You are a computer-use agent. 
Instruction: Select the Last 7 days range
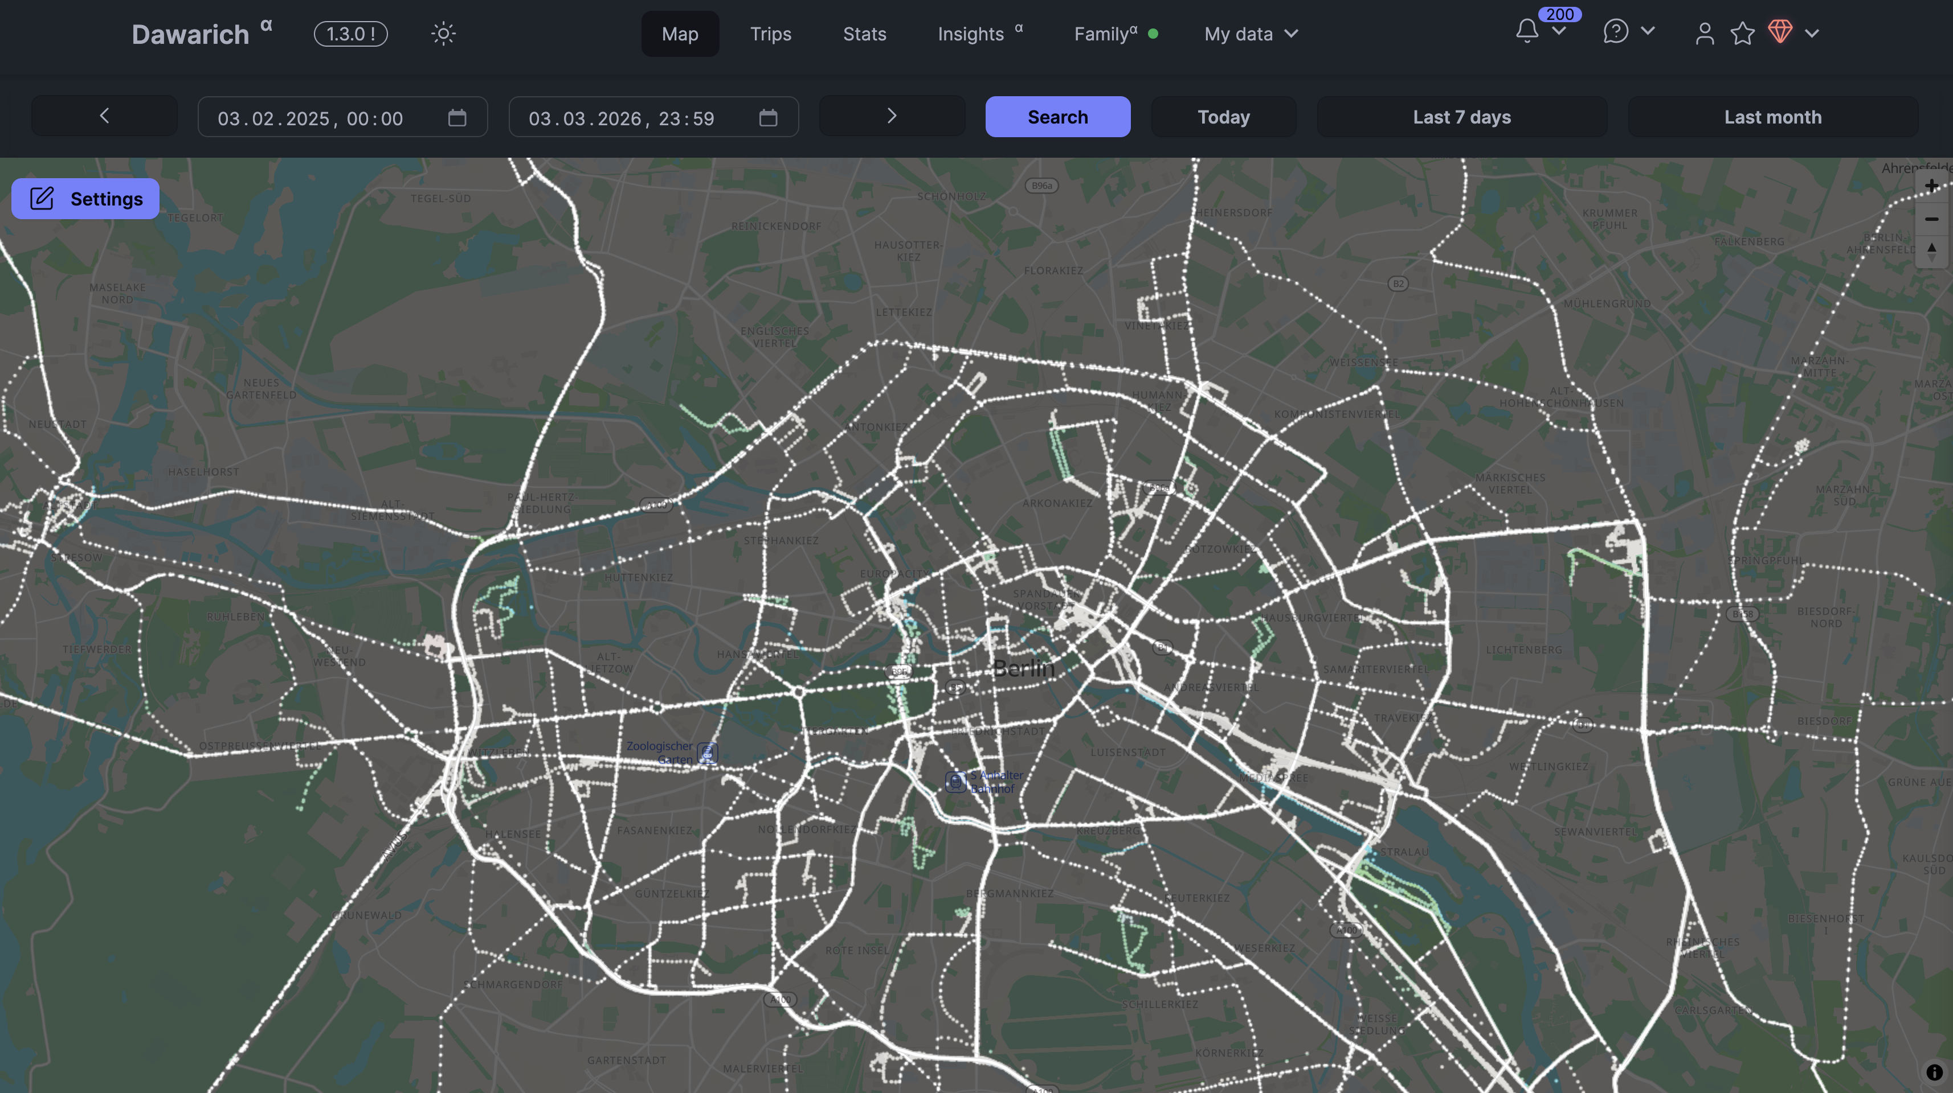pyautogui.click(x=1461, y=117)
